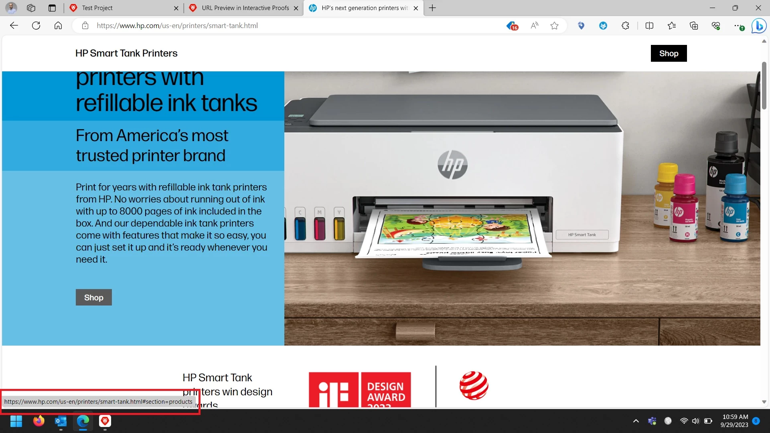Image resolution: width=770 pixels, height=433 pixels.
Task: Click the gray Shop button below text
Action: 93,297
